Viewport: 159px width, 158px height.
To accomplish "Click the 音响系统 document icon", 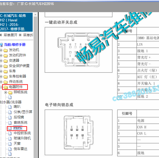I will click(x=10, y=123).
